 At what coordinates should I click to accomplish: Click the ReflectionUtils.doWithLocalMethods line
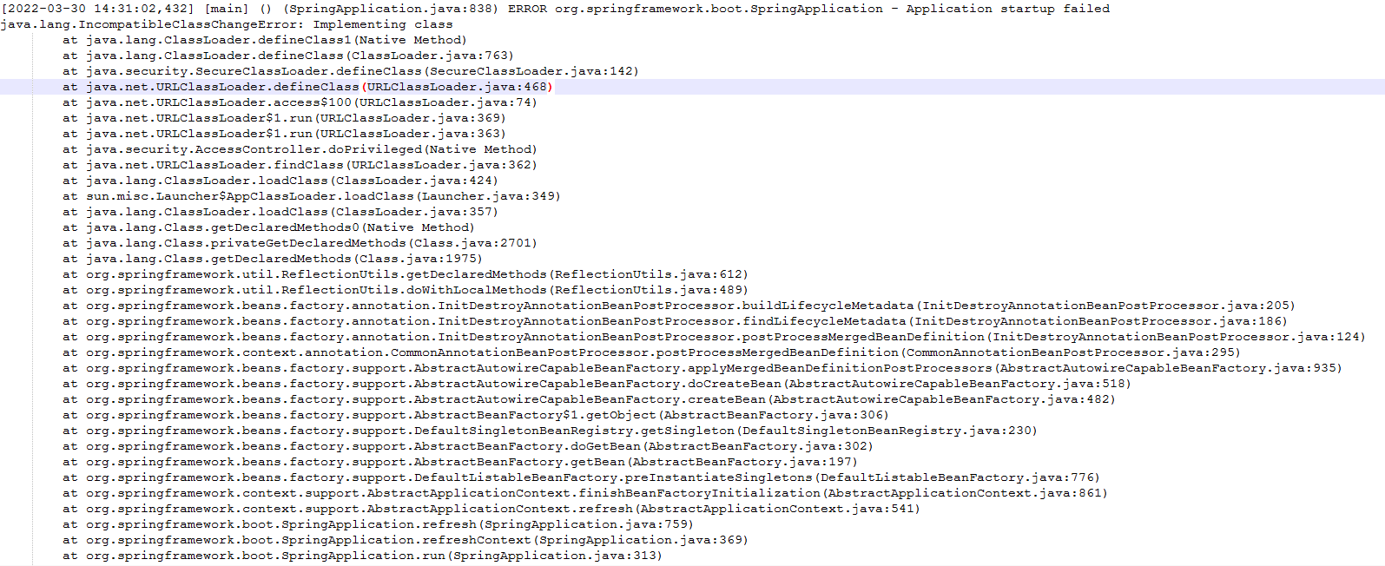(x=405, y=290)
